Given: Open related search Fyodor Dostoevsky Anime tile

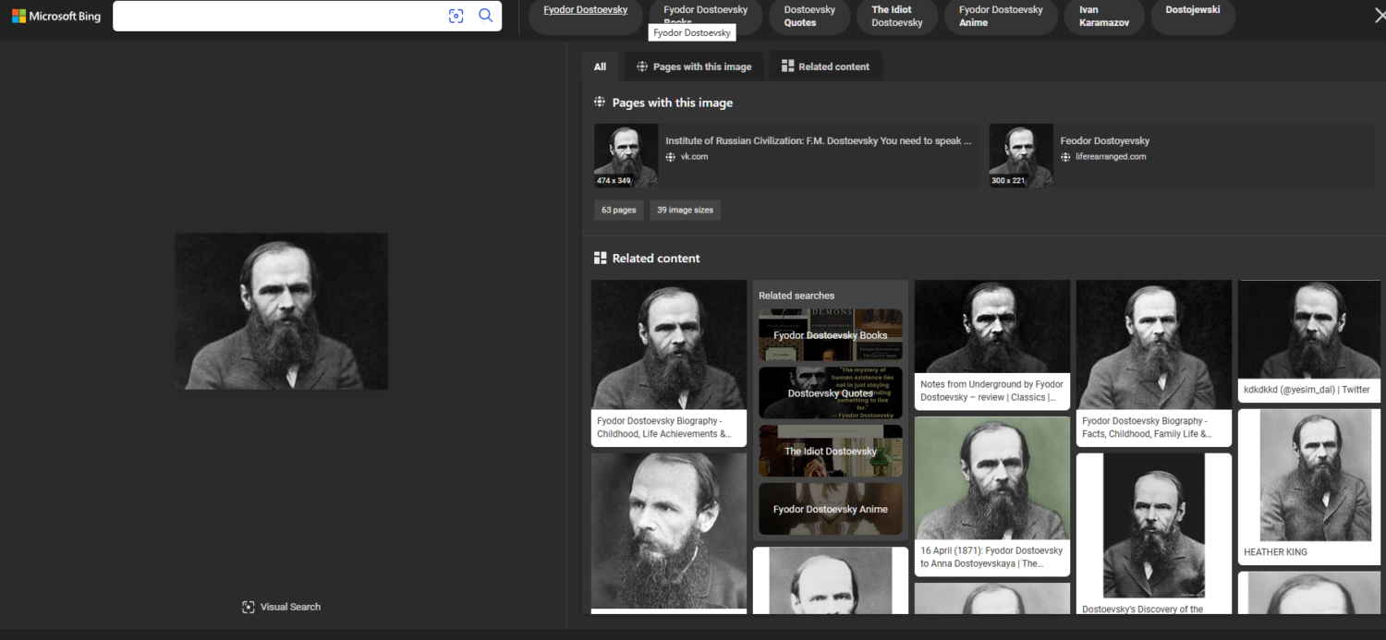Looking at the screenshot, I should point(830,509).
